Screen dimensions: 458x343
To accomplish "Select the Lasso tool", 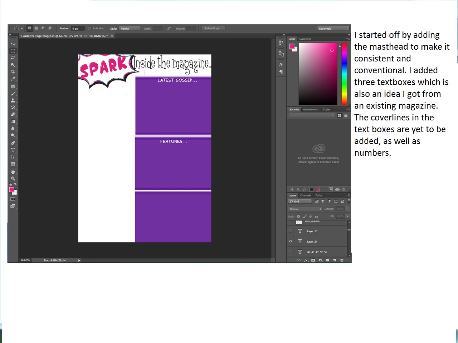I will click(x=13, y=58).
